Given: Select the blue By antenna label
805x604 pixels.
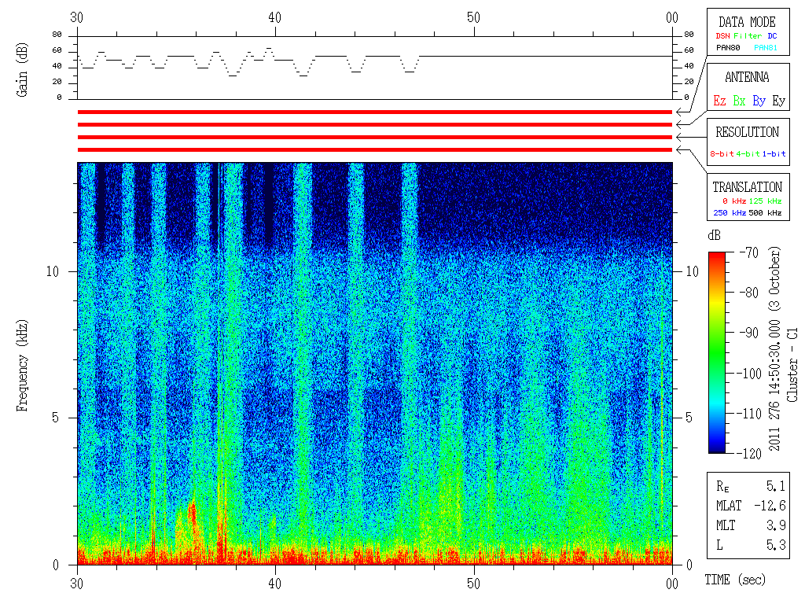Looking at the screenshot, I should pos(759,101).
